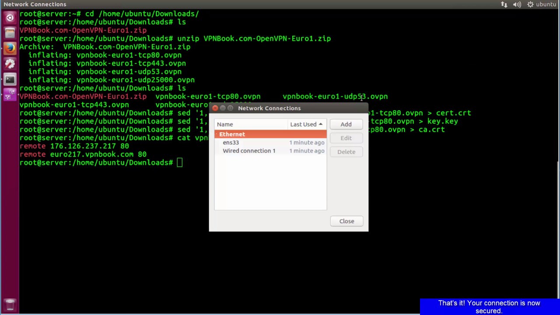Viewport: 560px width, 315px height.
Task: Click 'remote 176.126.237.217 80' terminal line
Action: (74, 146)
